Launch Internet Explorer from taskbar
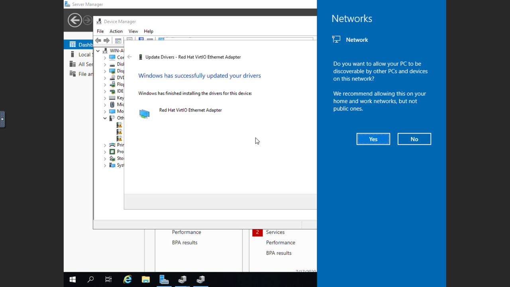 (x=127, y=279)
